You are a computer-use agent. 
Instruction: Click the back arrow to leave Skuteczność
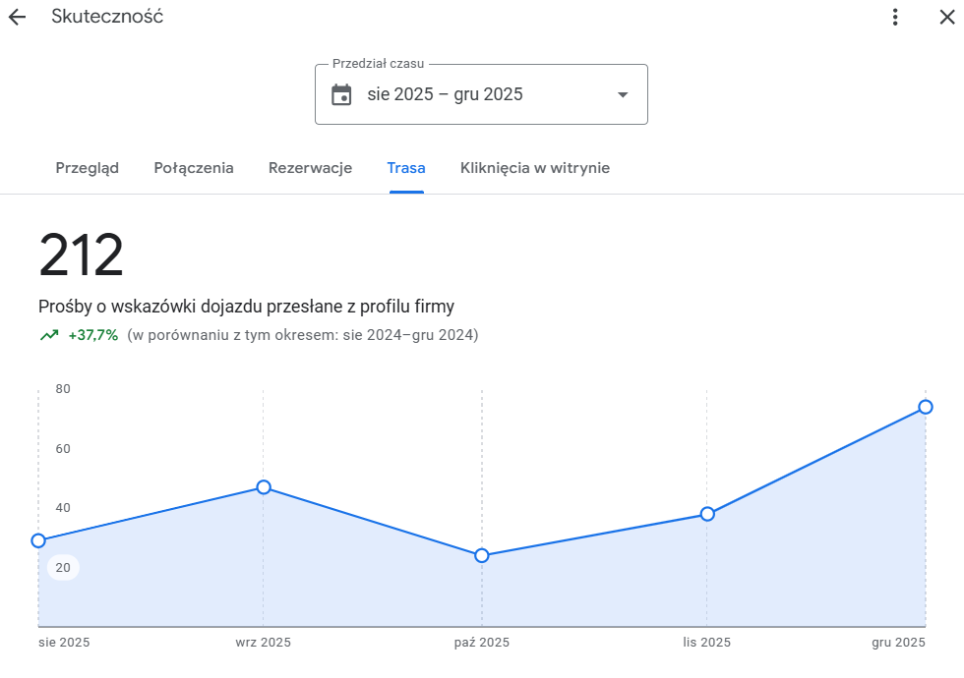click(x=16, y=17)
